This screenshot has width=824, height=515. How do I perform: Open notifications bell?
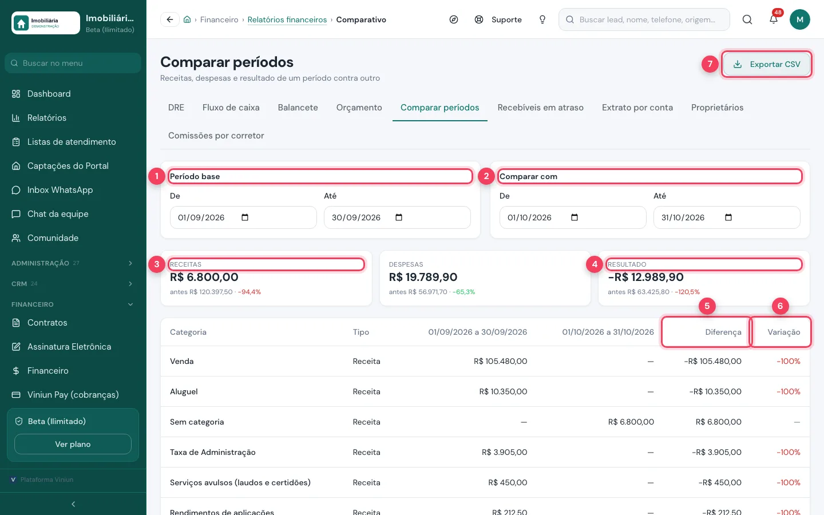[774, 19]
